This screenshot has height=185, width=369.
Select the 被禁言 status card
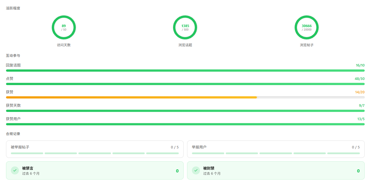[95, 170]
